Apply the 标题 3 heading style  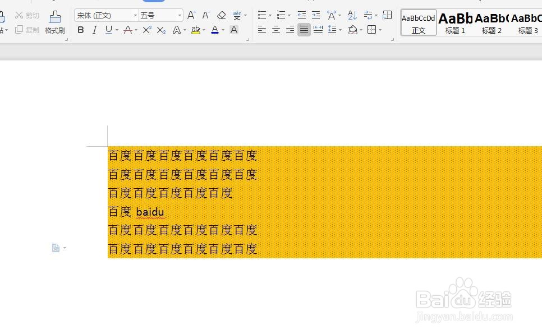(x=526, y=22)
